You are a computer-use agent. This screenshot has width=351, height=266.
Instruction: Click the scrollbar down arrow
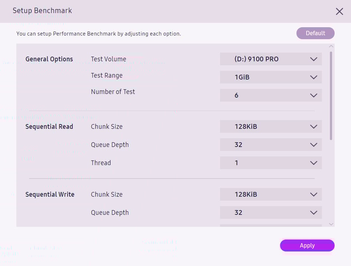331,224
